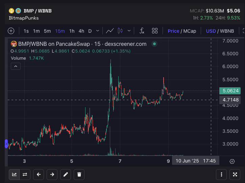Select the 1s timeframe
The width and height of the screenshot is (245, 183).
(x=26, y=31)
